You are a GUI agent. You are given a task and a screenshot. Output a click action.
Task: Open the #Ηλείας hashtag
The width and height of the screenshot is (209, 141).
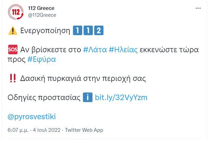coord(123,50)
